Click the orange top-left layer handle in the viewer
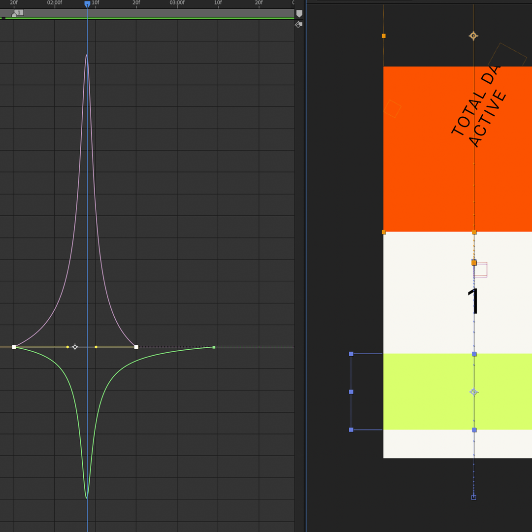This screenshot has width=532, height=532. click(x=384, y=36)
